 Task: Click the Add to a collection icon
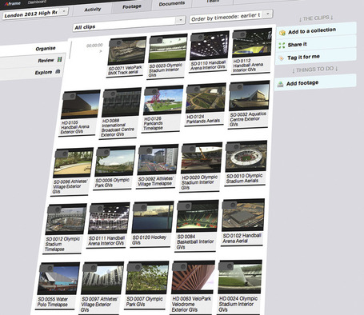[282, 33]
